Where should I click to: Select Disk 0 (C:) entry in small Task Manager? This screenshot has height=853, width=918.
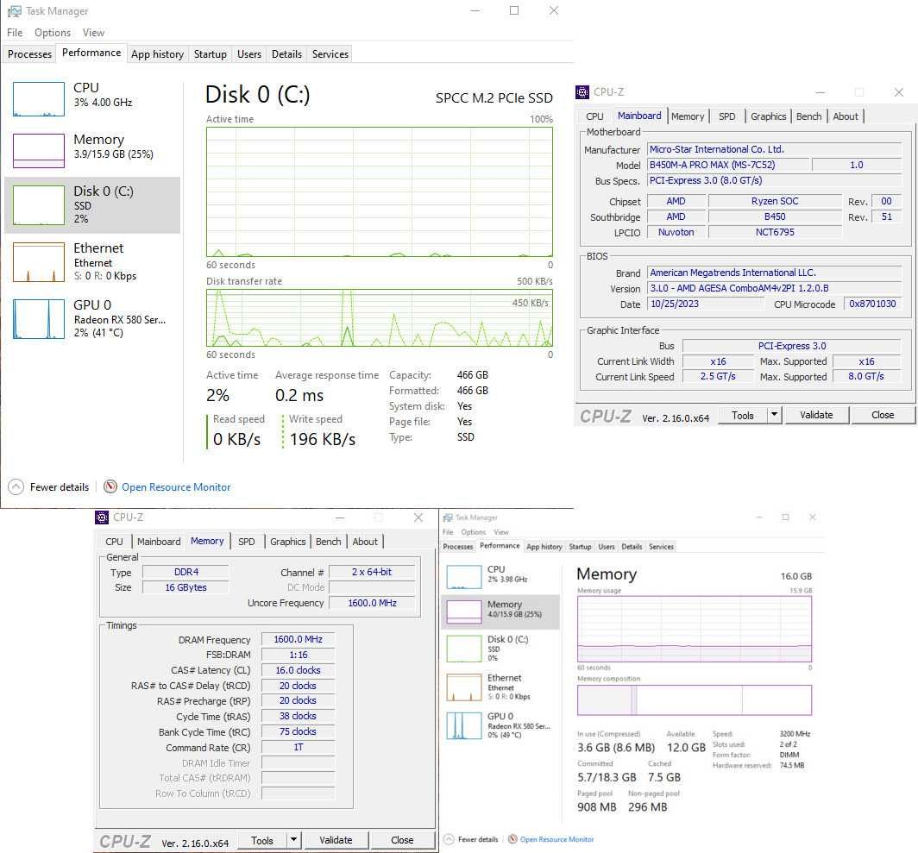click(500, 648)
